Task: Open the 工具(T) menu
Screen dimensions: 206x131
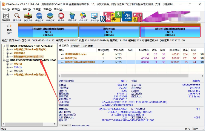Action: [x=37, y=9]
